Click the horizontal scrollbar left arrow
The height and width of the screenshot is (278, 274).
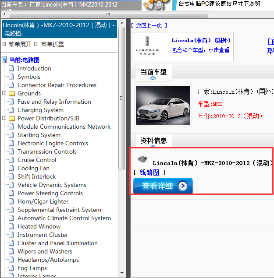[x=4, y=14]
